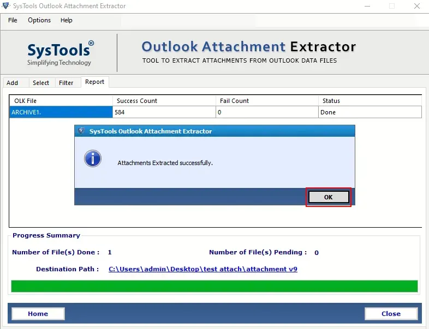Open the File menu

[x=13, y=20]
